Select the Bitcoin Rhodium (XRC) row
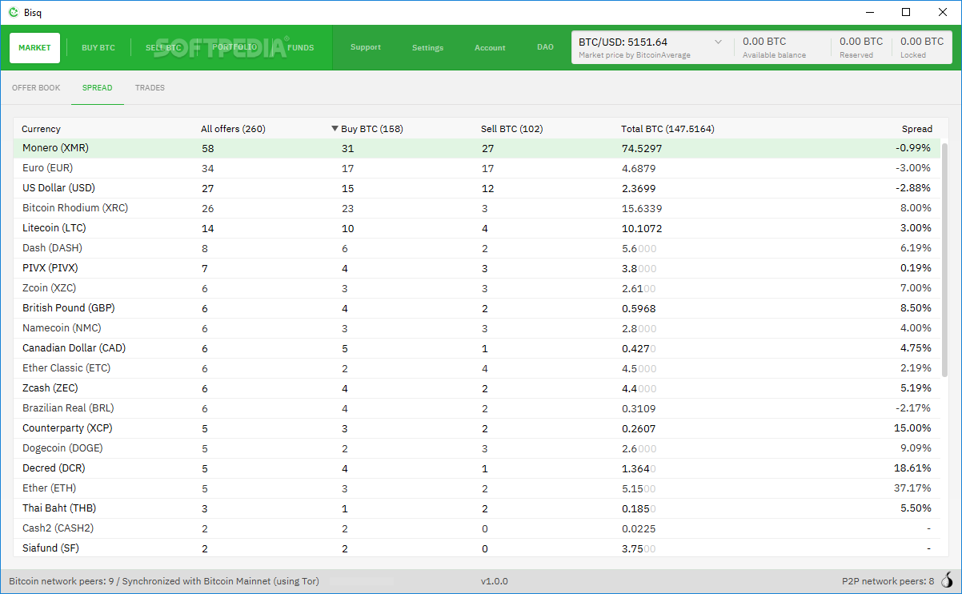 click(x=476, y=208)
